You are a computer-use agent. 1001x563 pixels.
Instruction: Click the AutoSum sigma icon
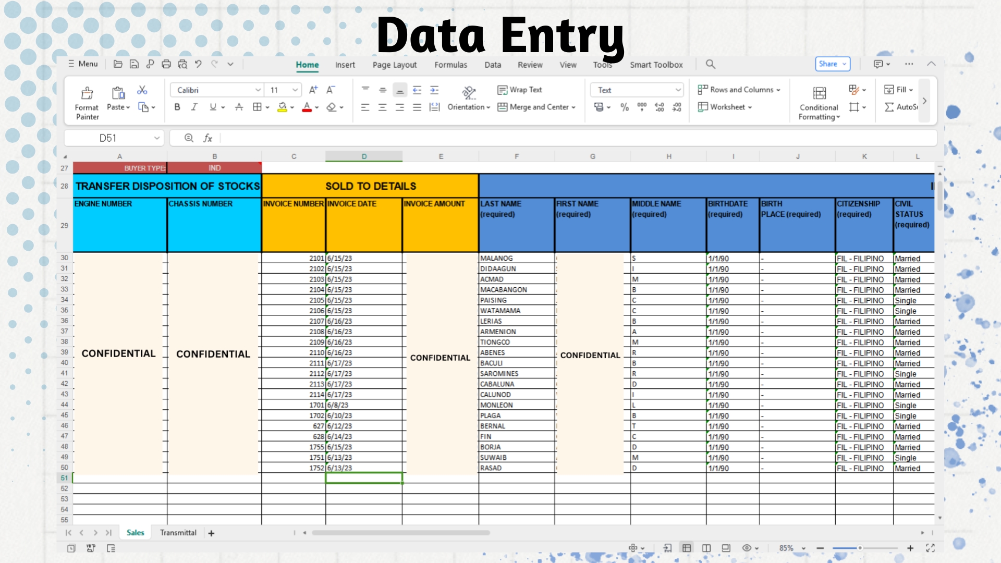[x=889, y=107]
